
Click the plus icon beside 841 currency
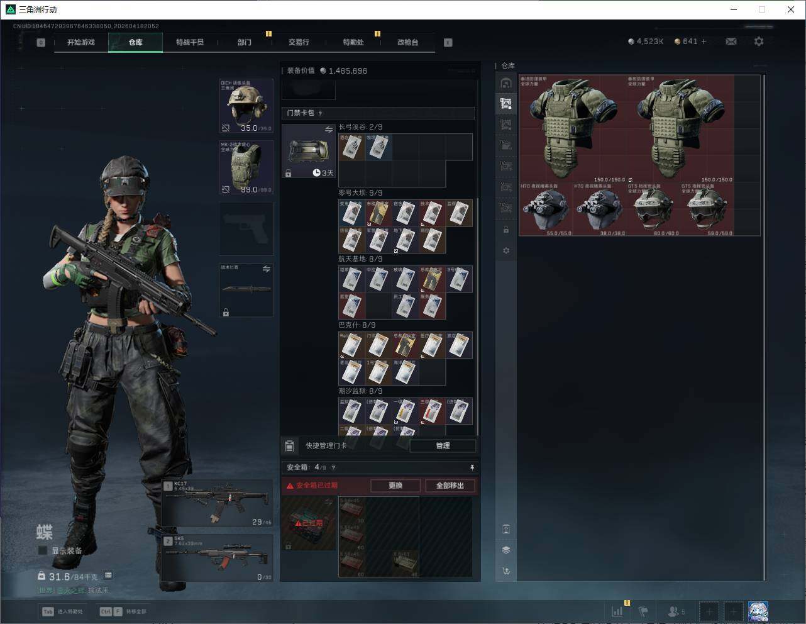[704, 42]
